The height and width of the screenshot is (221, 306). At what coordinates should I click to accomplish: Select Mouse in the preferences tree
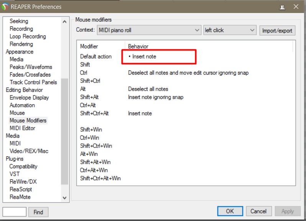tap(17, 113)
